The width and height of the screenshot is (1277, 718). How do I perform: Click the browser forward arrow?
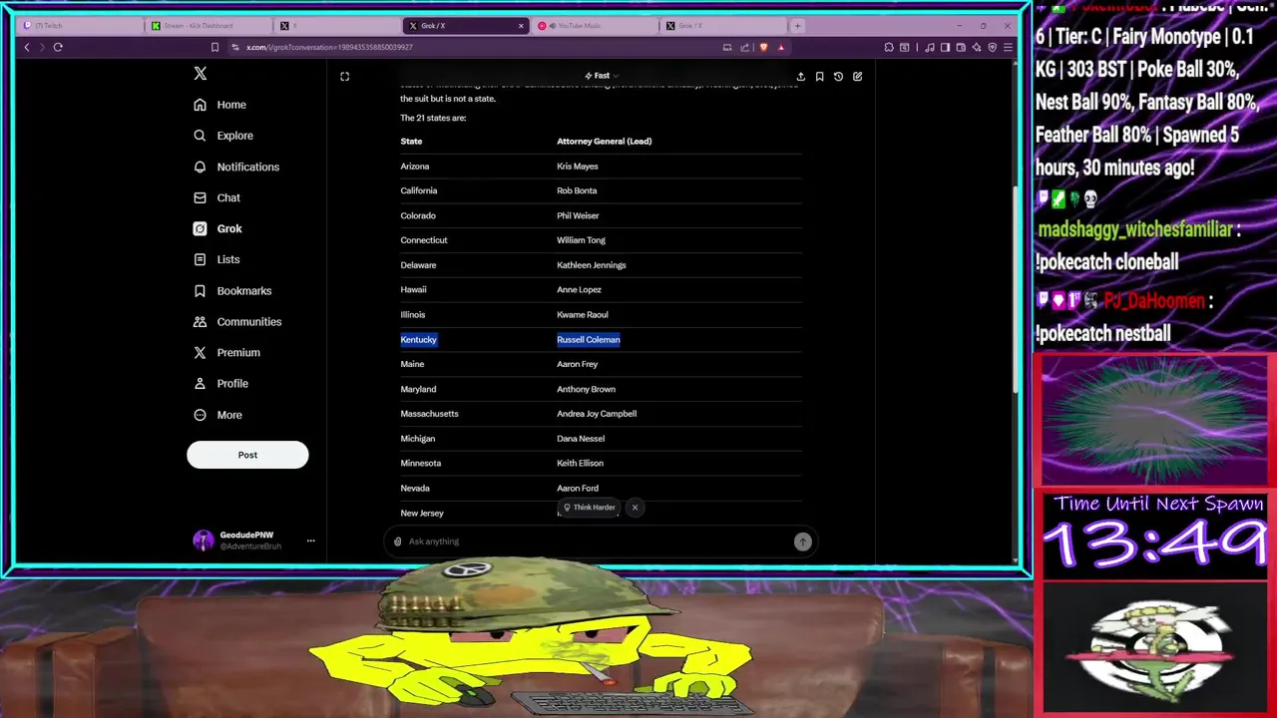(42, 47)
